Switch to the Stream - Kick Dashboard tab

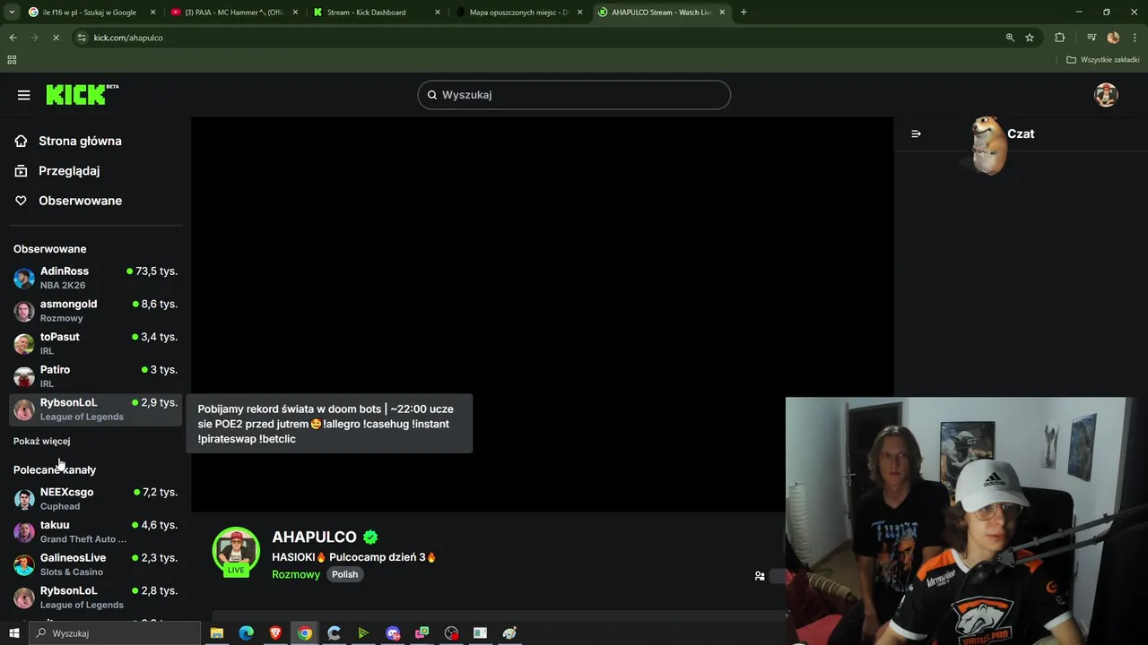coord(378,13)
